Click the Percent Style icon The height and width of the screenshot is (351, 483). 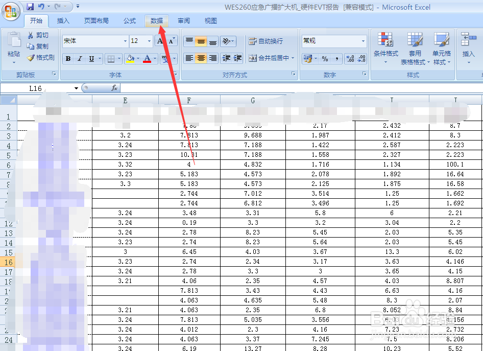click(x=326, y=58)
